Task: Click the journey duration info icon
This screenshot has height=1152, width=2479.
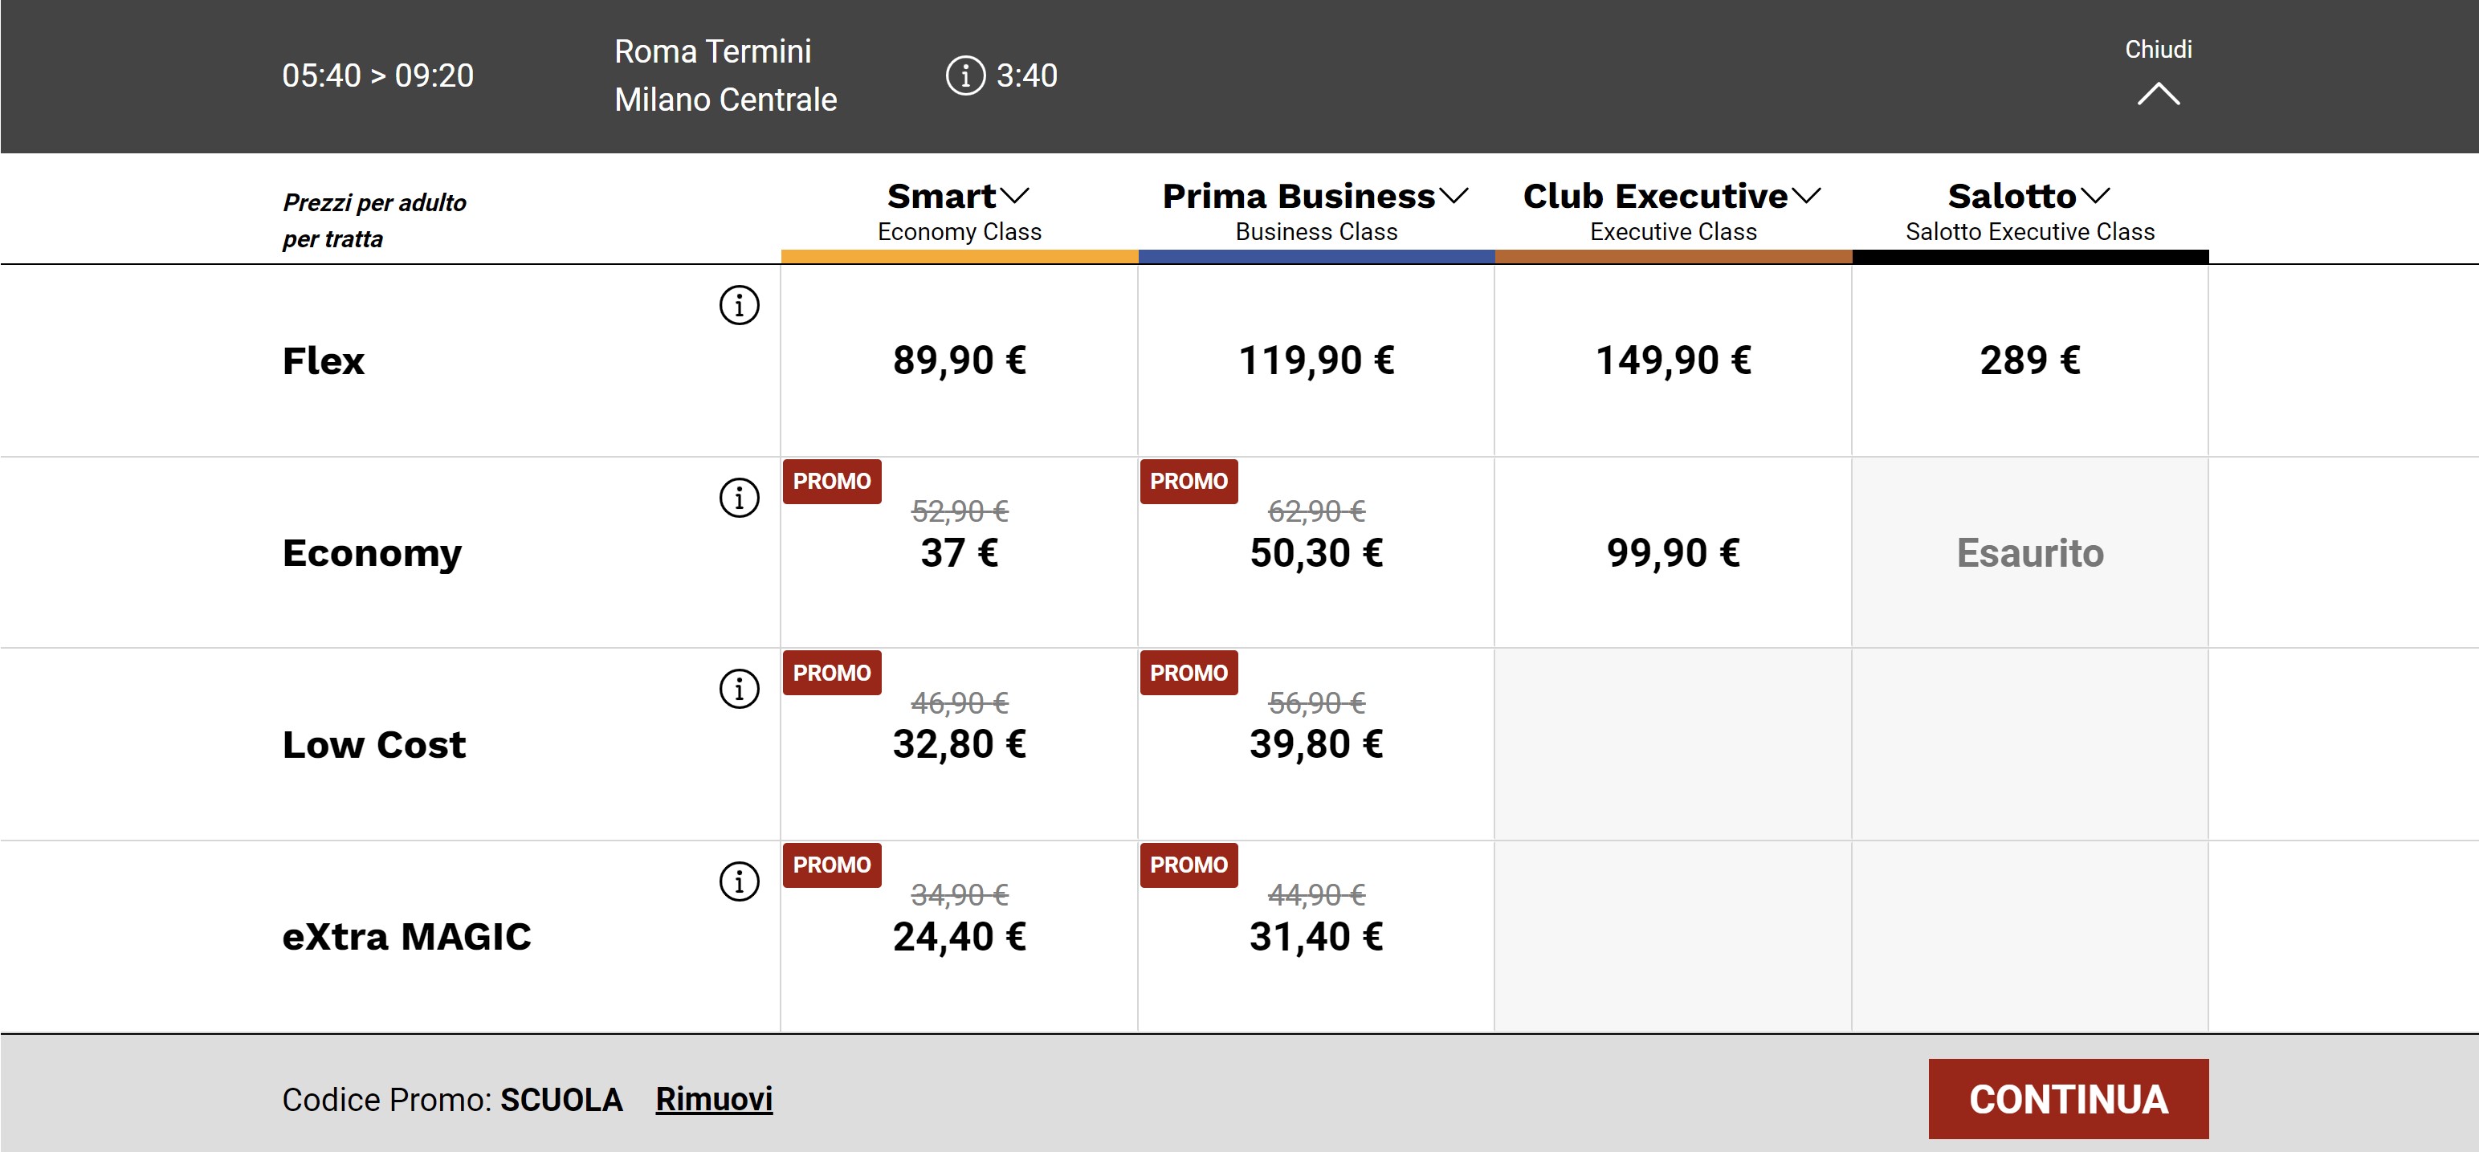Action: point(965,75)
